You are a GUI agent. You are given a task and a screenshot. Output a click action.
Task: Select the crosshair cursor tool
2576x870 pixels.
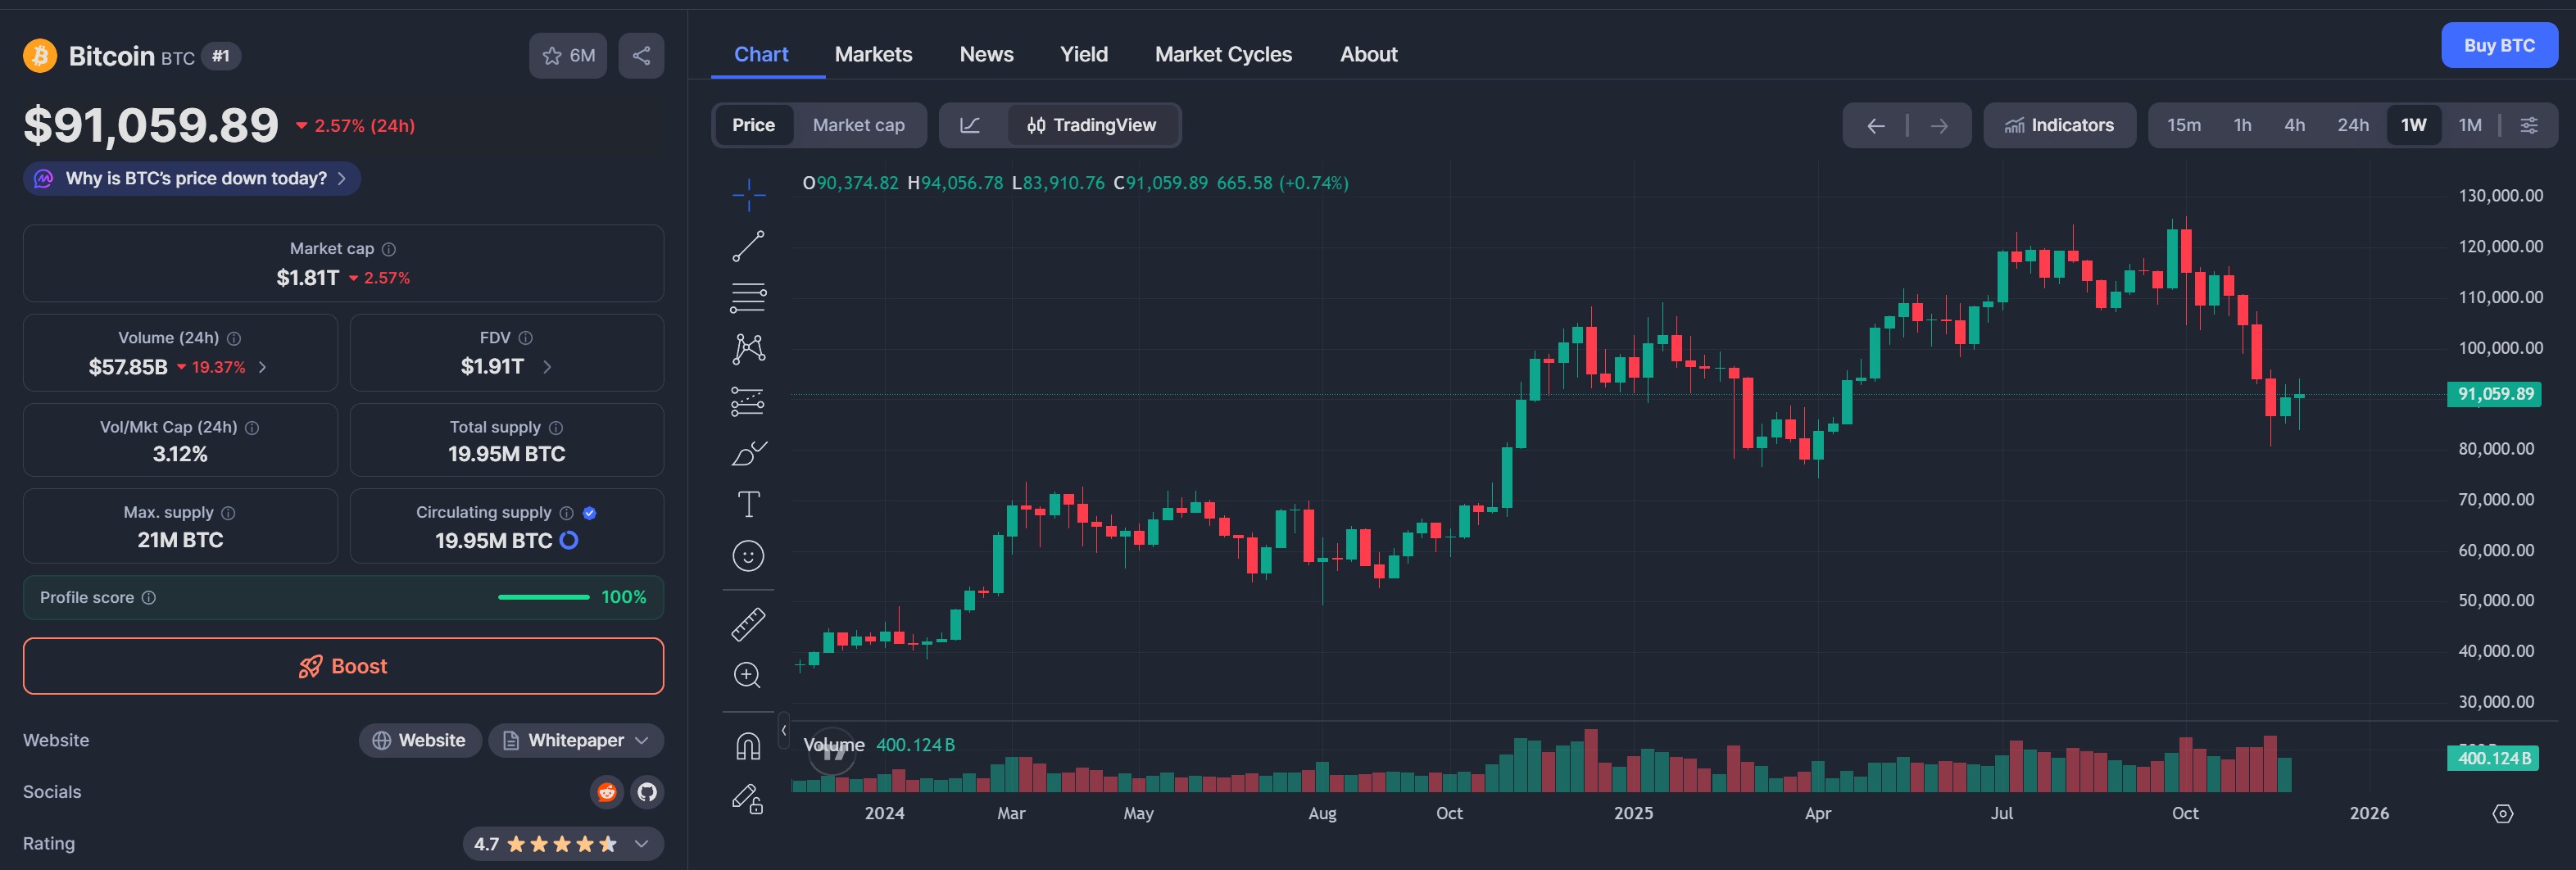click(x=748, y=195)
